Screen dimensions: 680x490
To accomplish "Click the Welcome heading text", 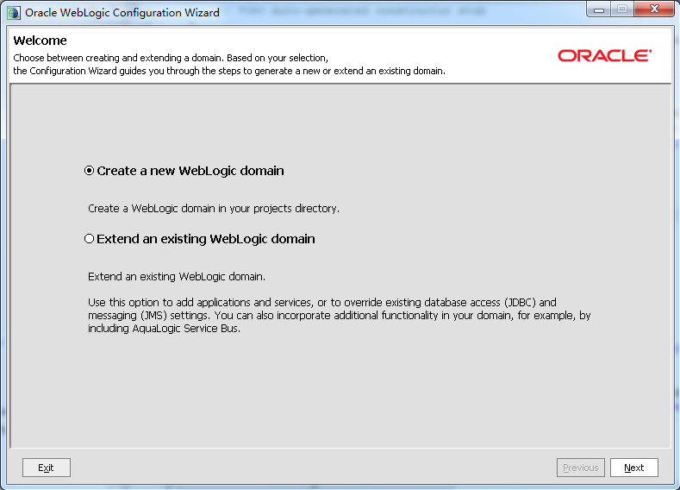I will [x=40, y=41].
